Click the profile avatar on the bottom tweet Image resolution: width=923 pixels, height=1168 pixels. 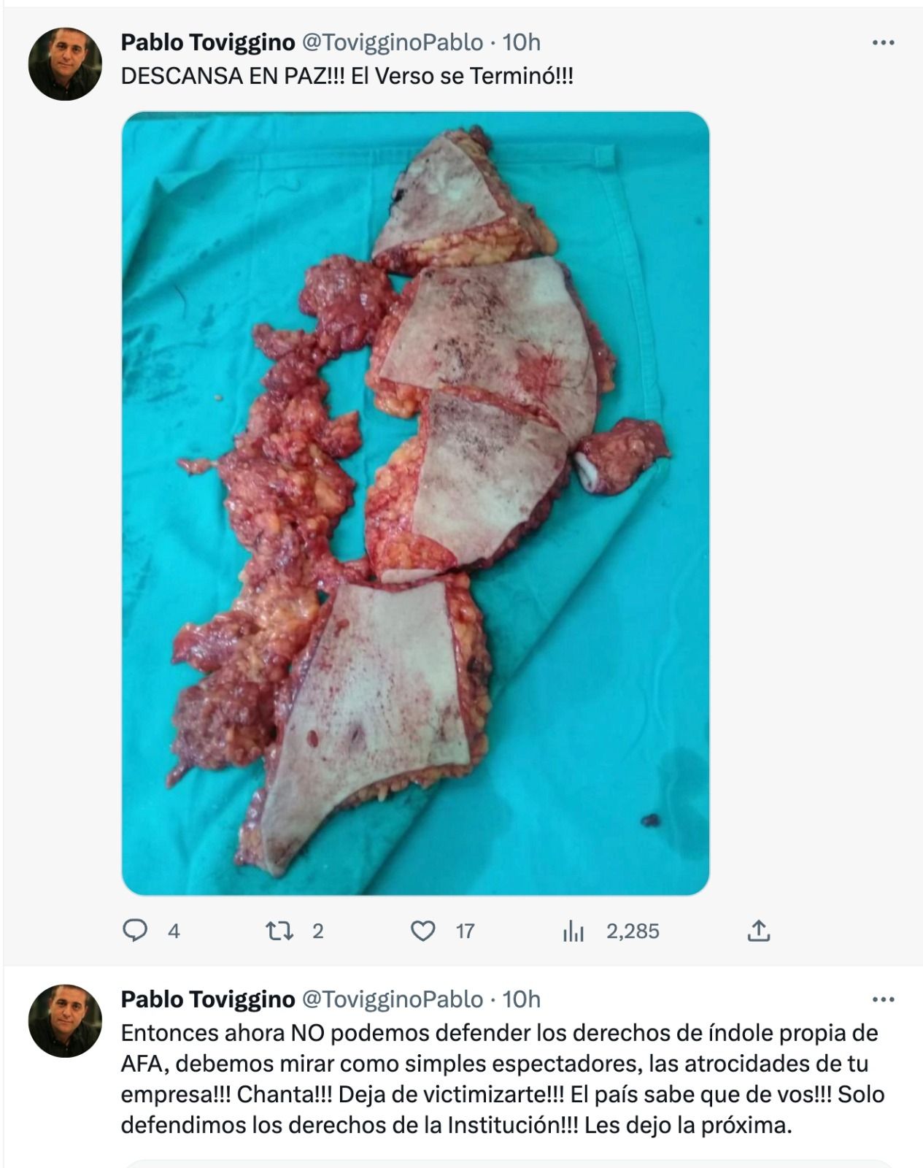point(65,1021)
